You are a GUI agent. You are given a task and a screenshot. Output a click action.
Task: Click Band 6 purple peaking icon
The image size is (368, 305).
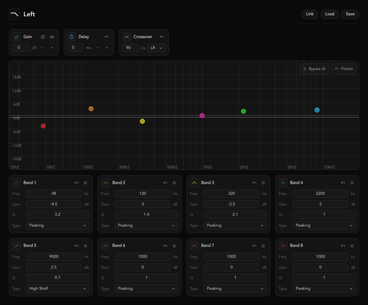105,246
